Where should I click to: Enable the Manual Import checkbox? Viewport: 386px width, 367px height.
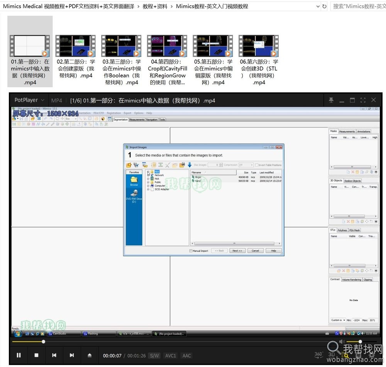click(x=191, y=251)
